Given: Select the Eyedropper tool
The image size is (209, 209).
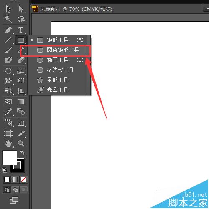Looking at the screenshot, I should [8, 112].
